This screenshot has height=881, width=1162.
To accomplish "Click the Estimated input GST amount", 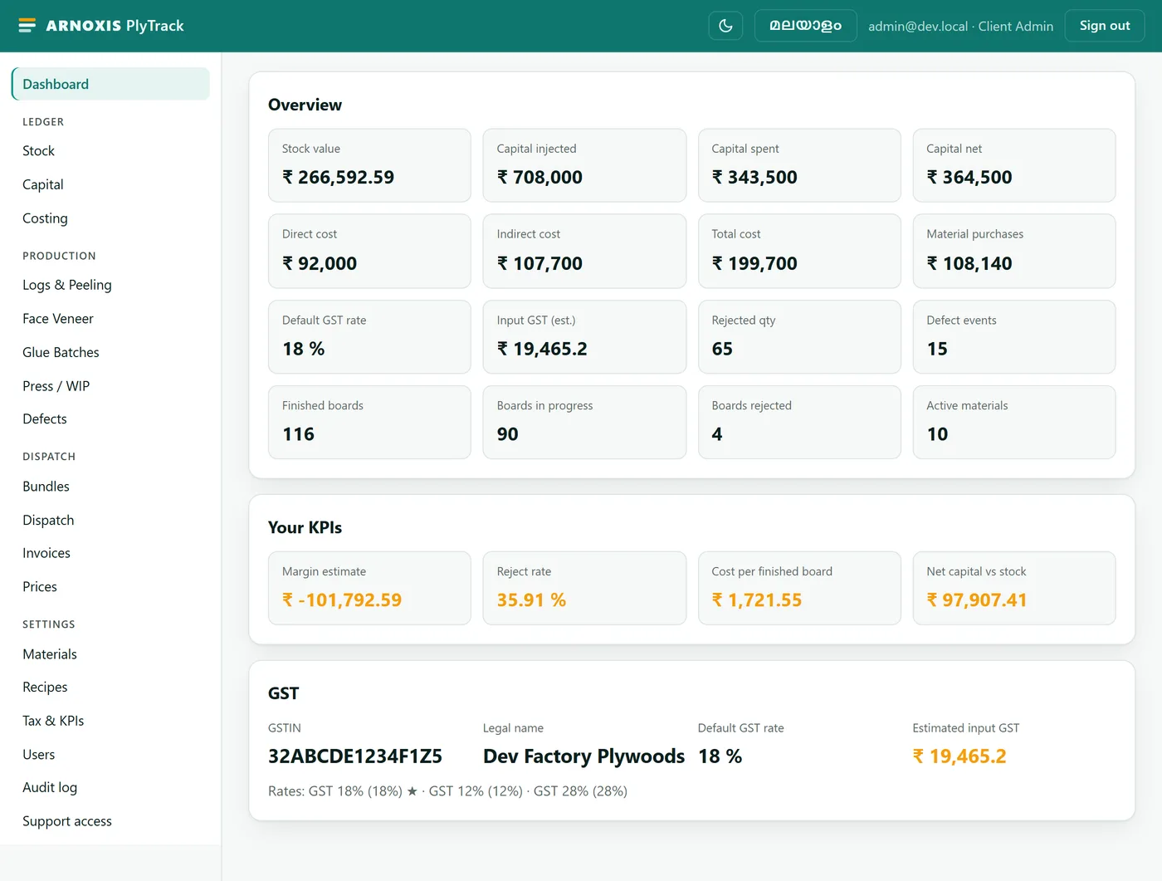I will pyautogui.click(x=959, y=756).
